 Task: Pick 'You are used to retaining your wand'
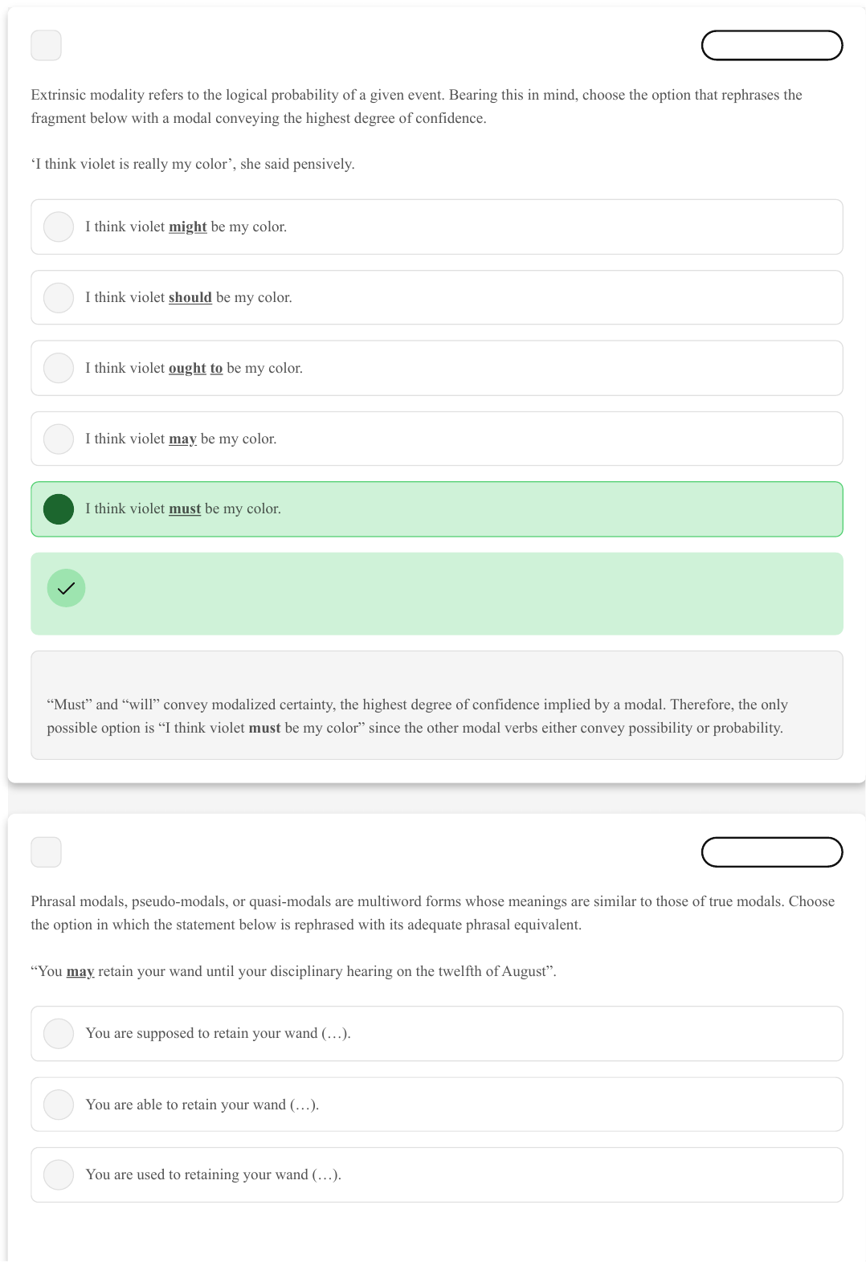[x=59, y=1175]
